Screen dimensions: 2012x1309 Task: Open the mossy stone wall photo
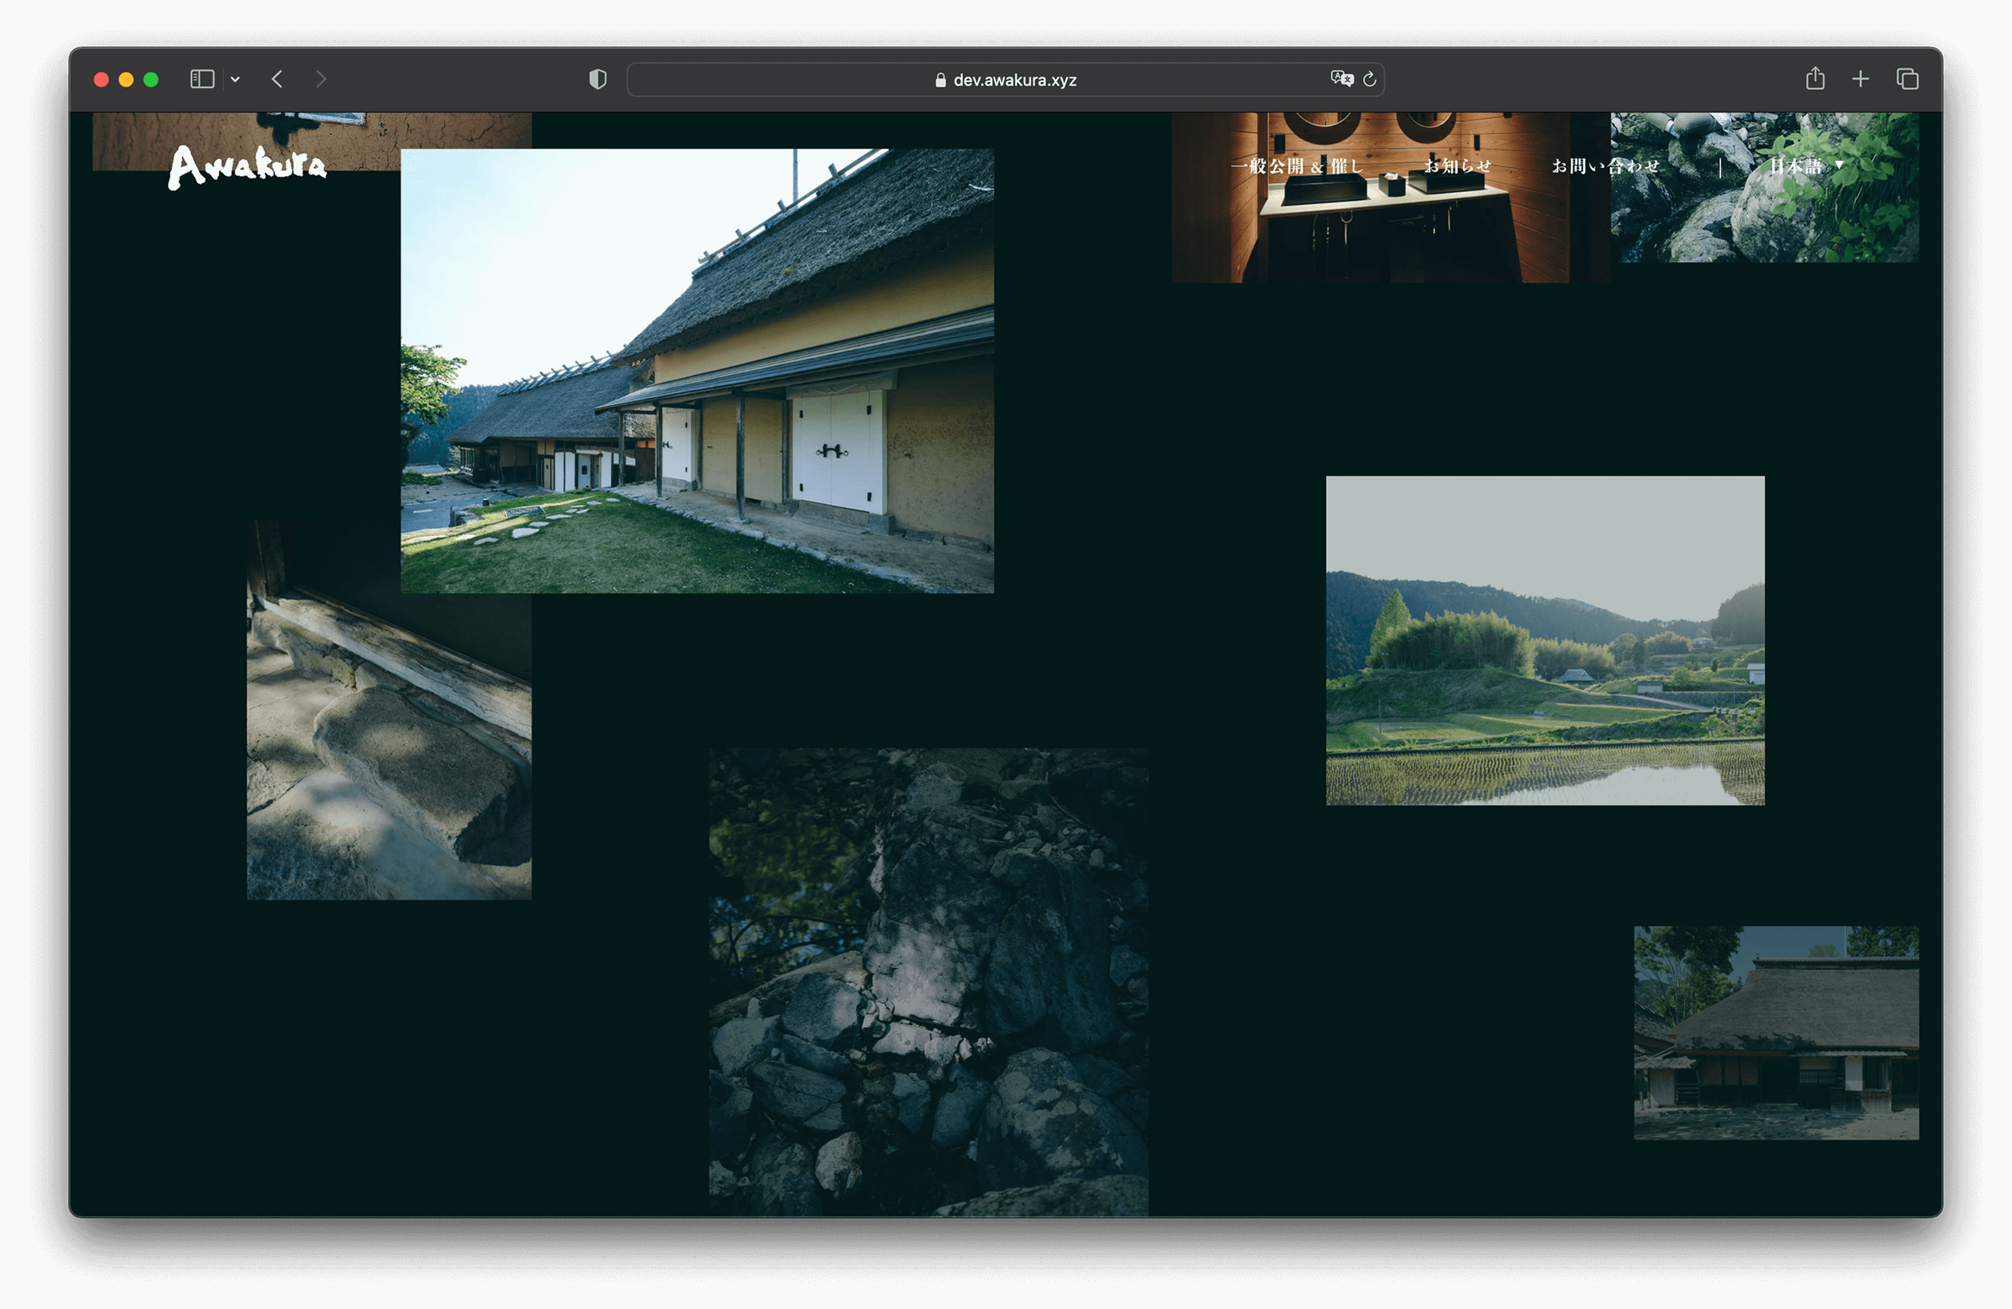click(928, 982)
